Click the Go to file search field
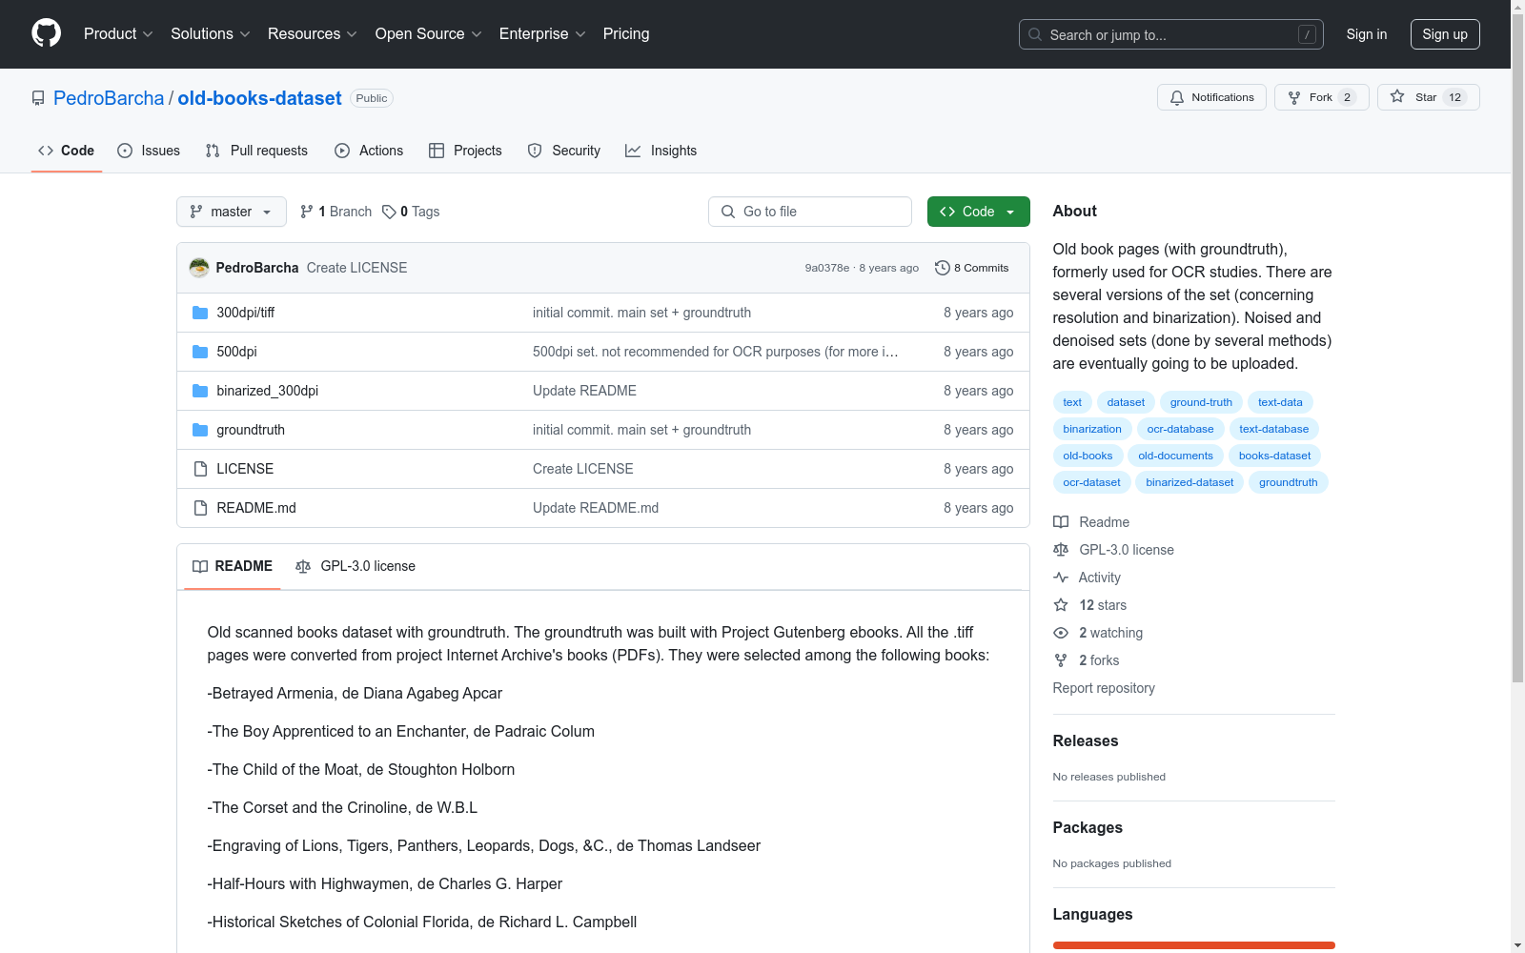The width and height of the screenshot is (1525, 953). (810, 212)
